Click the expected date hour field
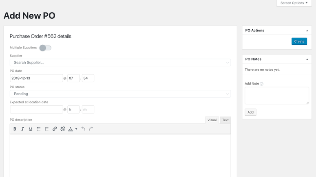316x177 pixels. pyautogui.click(x=73, y=109)
